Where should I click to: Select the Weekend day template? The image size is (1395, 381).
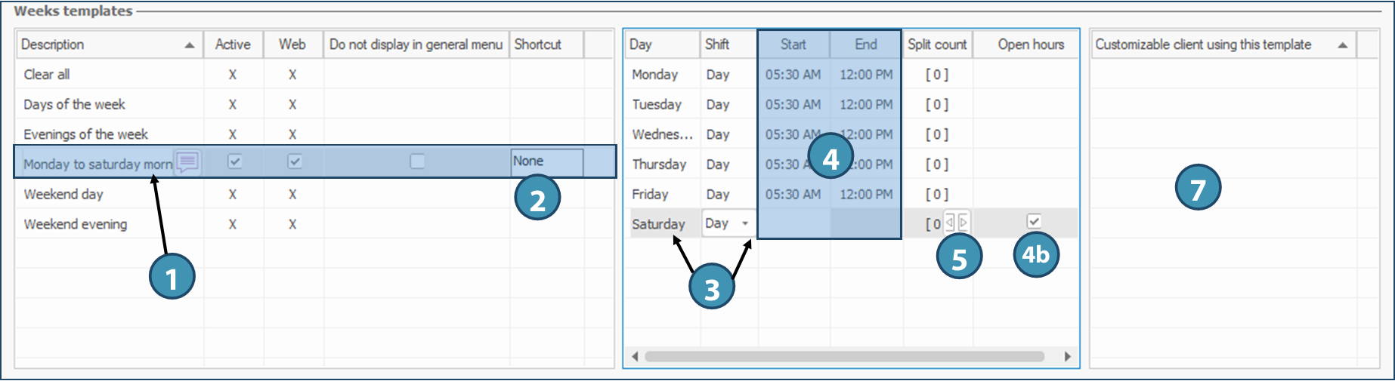point(63,195)
